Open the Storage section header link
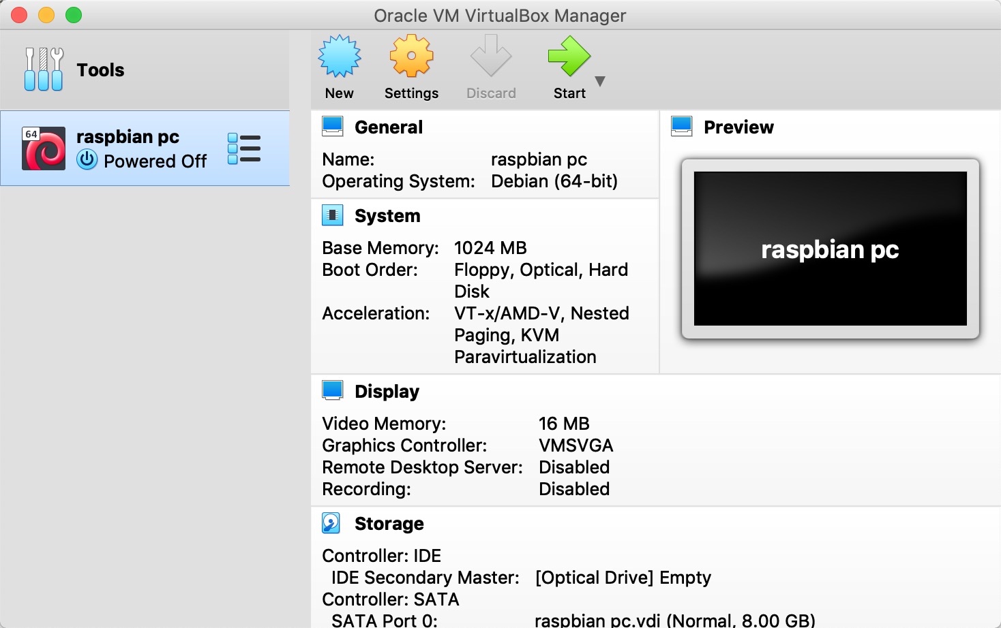Viewport: 1001px width, 628px height. click(x=389, y=524)
